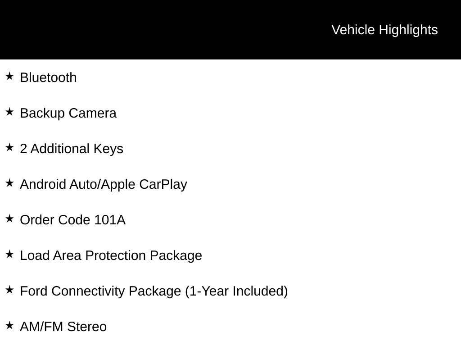Click the Load Area Protection Package text

tap(111, 256)
